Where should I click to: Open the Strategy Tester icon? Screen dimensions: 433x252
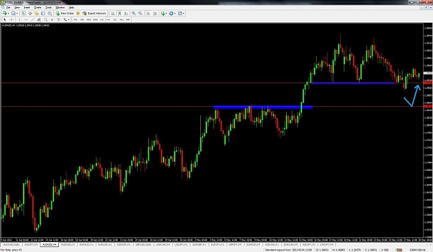(x=50, y=13)
